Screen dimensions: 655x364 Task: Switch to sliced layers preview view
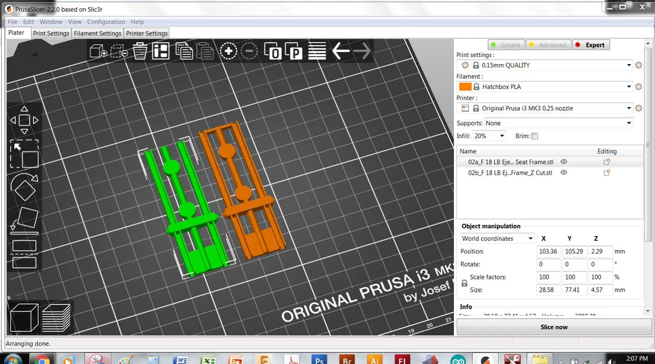57,317
